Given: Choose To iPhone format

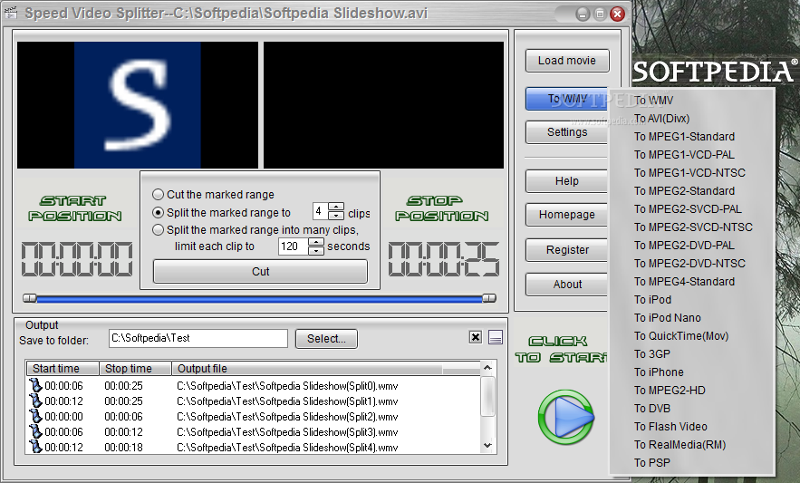Looking at the screenshot, I should [659, 372].
